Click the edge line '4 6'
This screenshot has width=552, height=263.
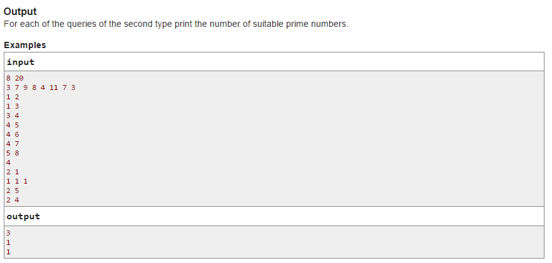[x=13, y=134]
